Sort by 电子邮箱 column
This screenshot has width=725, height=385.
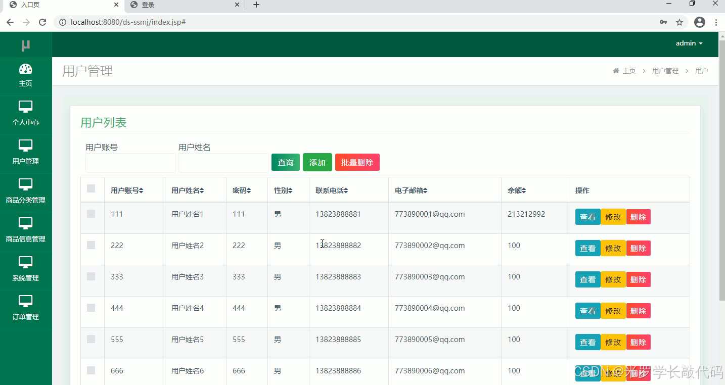(411, 190)
